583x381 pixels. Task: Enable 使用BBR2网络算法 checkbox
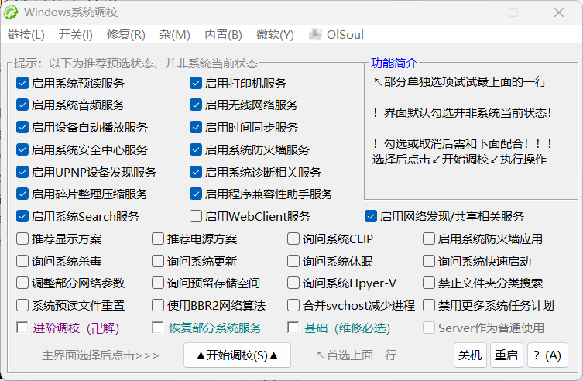pyautogui.click(x=158, y=306)
